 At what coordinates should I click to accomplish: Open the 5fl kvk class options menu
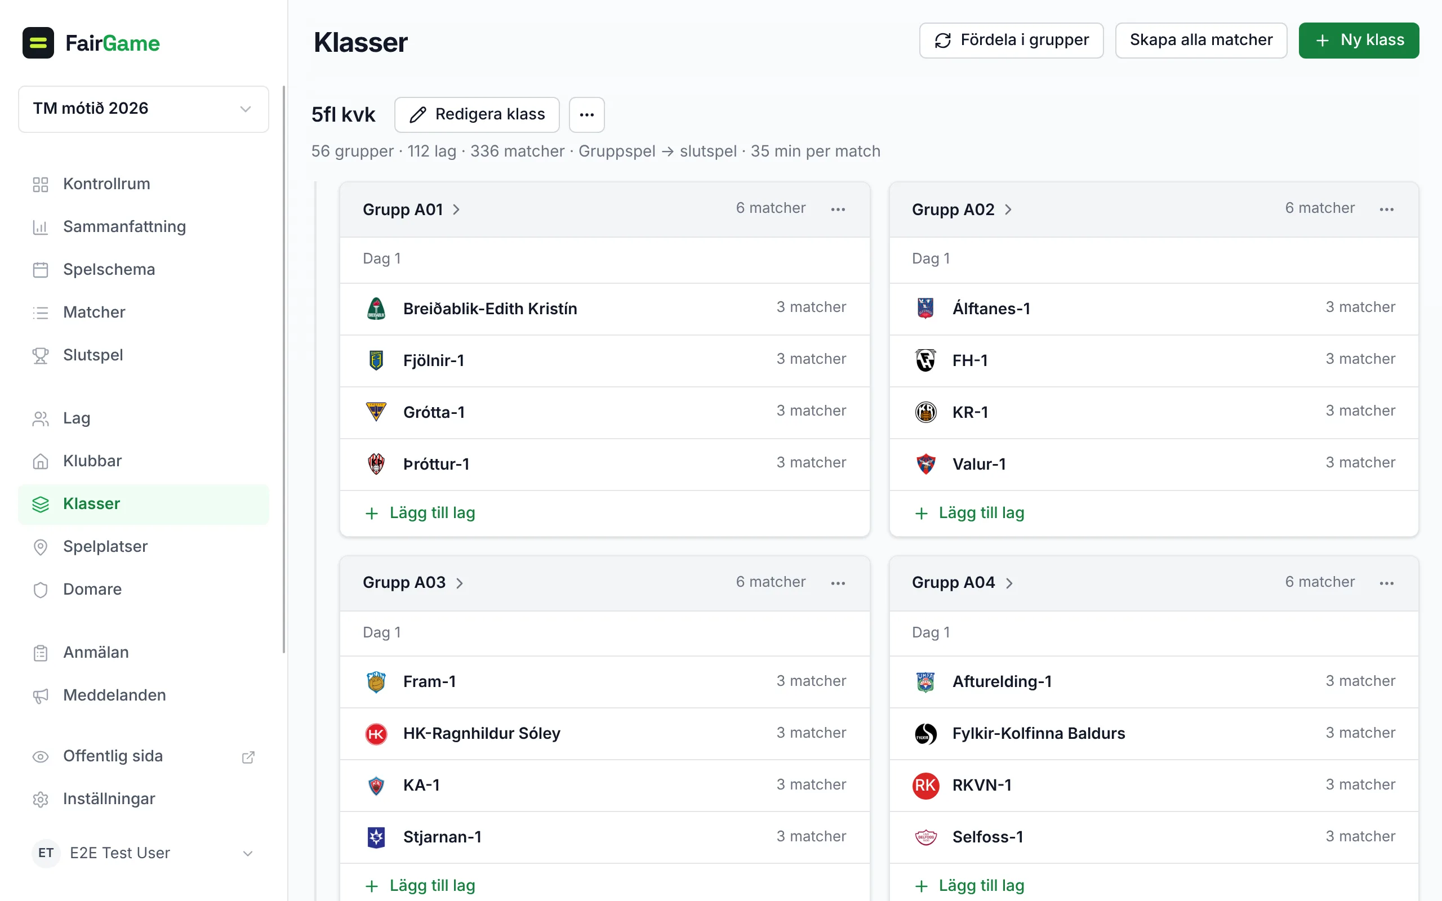[x=586, y=114]
